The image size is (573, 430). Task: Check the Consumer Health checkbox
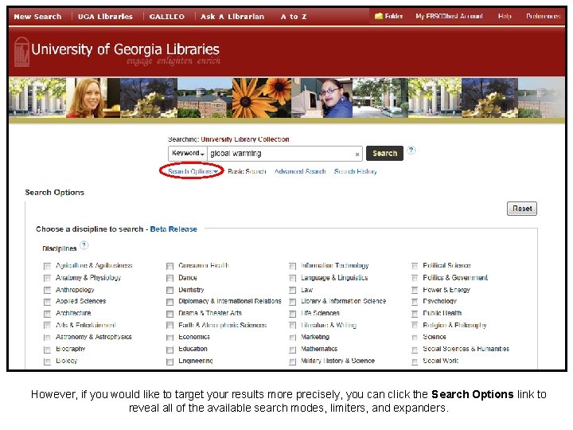(170, 266)
